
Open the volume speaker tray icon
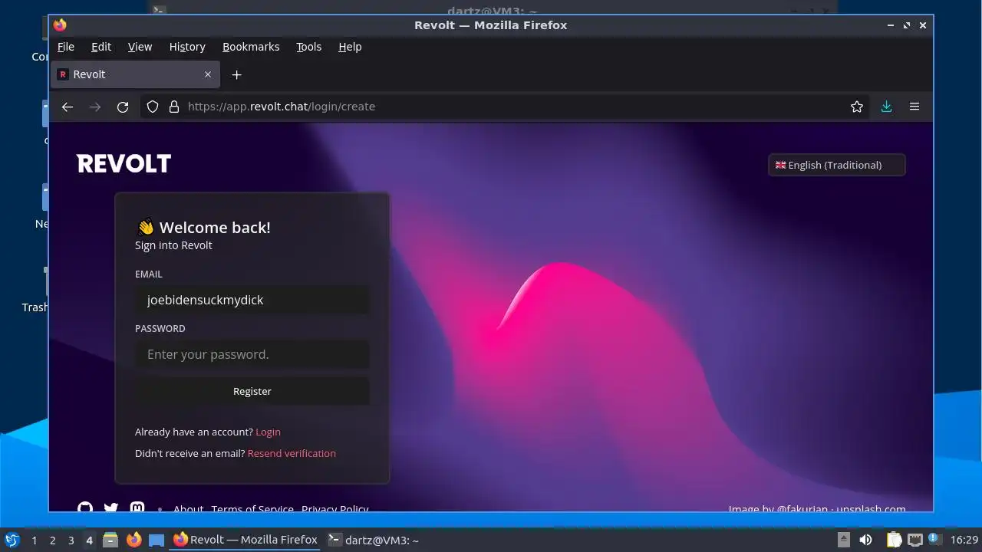(865, 540)
